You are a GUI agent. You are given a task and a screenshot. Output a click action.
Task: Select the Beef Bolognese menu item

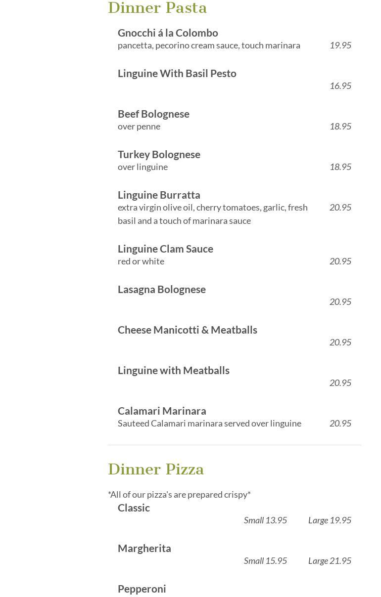point(153,114)
